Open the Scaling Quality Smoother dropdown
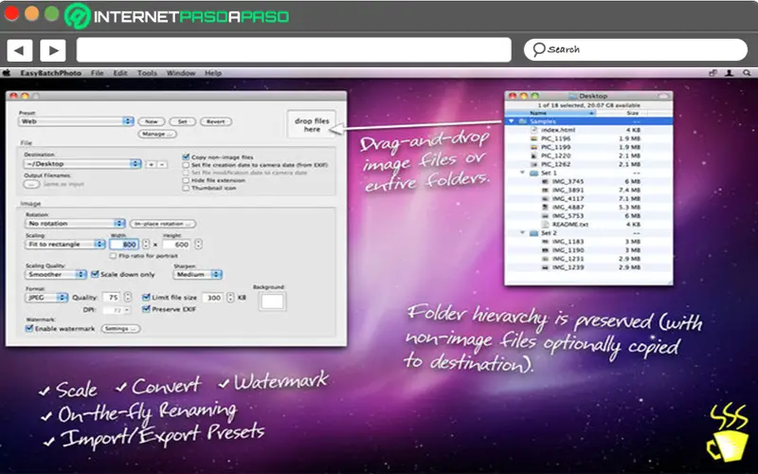The height and width of the screenshot is (474, 758). 56,274
